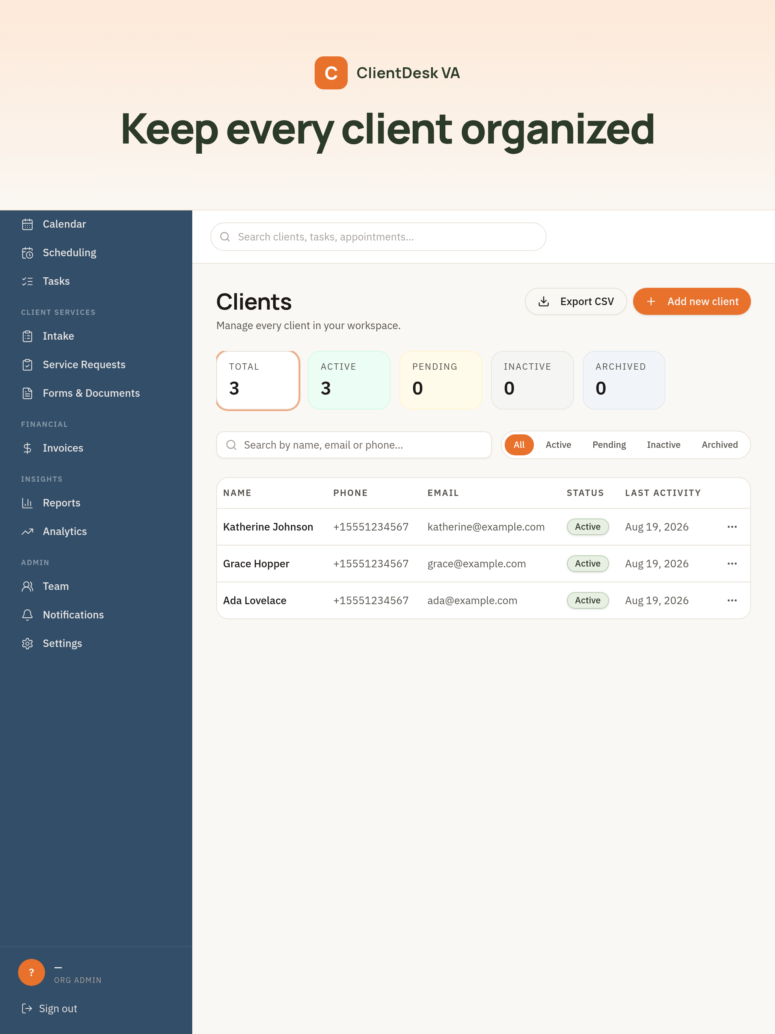Click grace@example.com email
The width and height of the screenshot is (775, 1034).
[x=476, y=564]
